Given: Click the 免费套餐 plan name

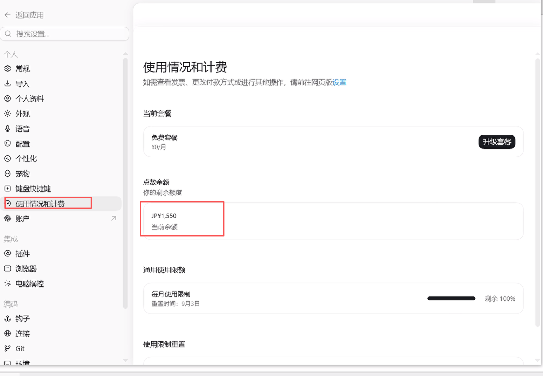Looking at the screenshot, I should [x=164, y=137].
